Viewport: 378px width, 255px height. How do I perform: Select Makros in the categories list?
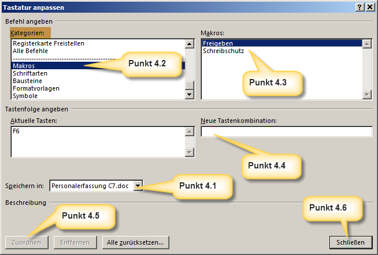coord(24,66)
